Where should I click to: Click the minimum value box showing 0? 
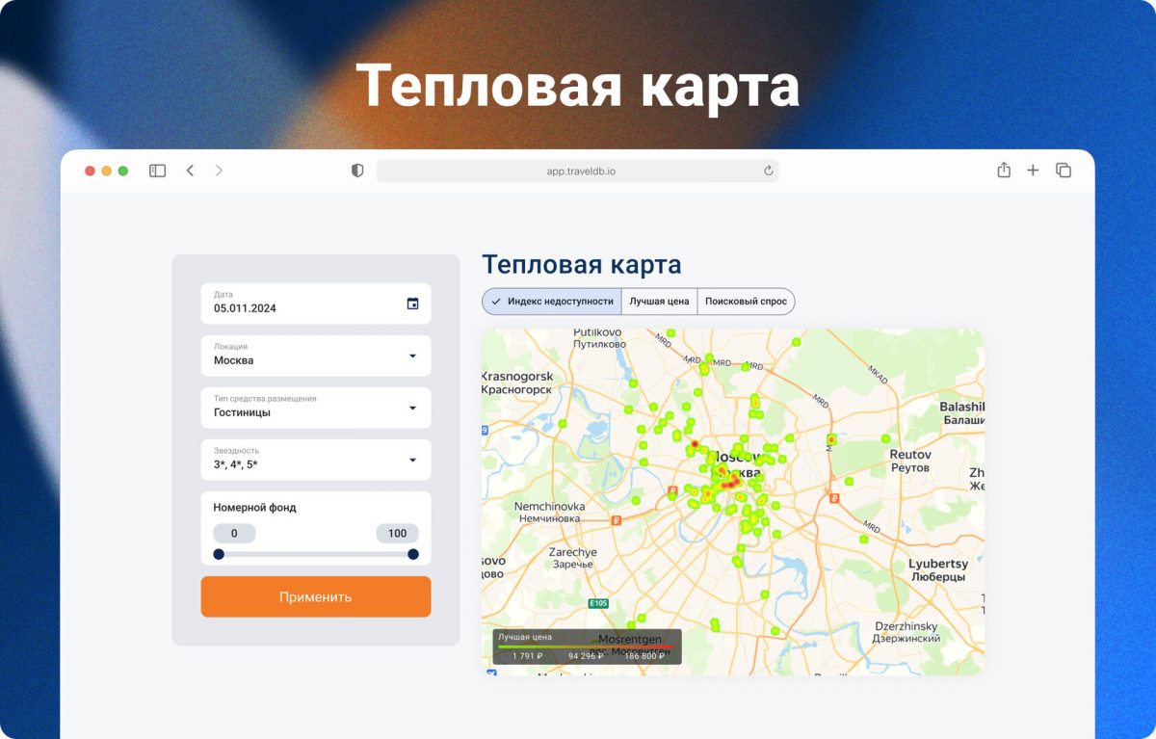pyautogui.click(x=234, y=533)
